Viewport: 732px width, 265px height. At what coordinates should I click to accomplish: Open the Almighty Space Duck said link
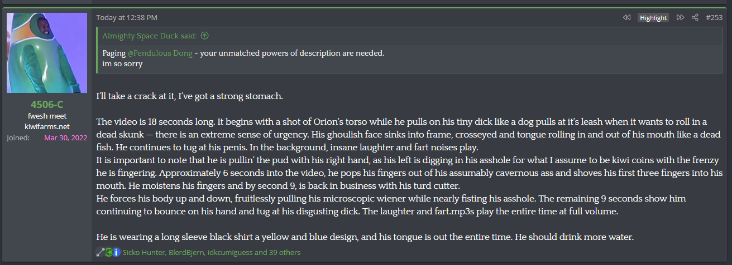point(150,36)
